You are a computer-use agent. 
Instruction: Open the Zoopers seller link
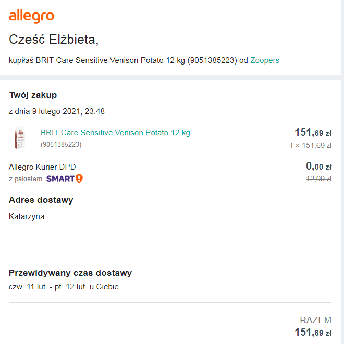pos(265,60)
